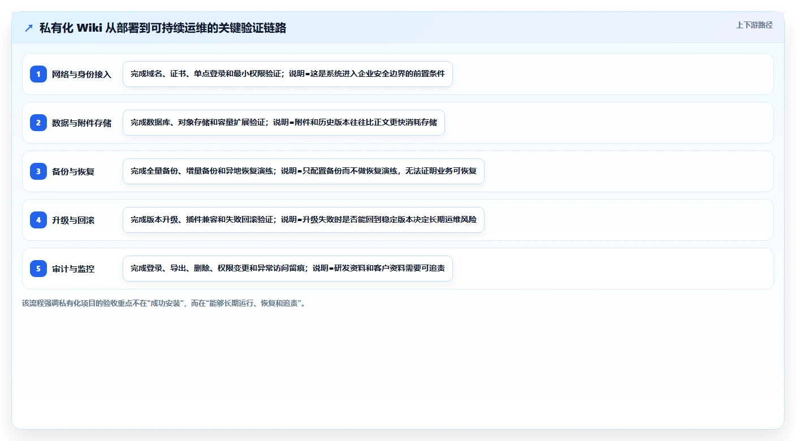
Task: Select the 备份与恢复 step label
Action: click(x=73, y=171)
